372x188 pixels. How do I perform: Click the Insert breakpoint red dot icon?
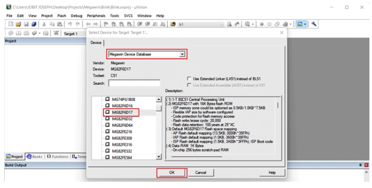coord(262,24)
